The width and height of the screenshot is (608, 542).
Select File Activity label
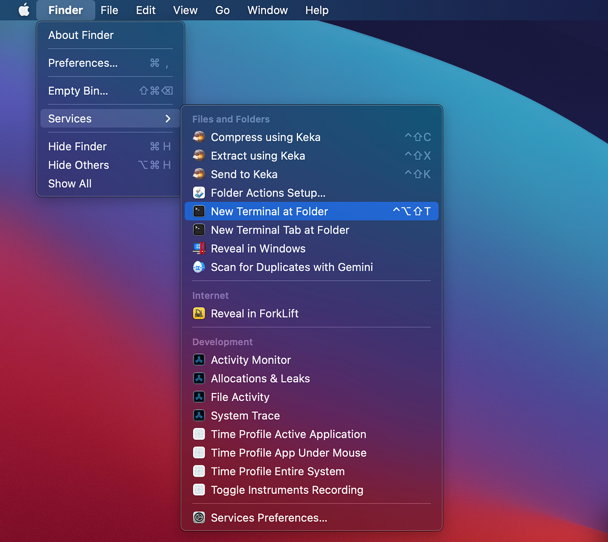[240, 398]
